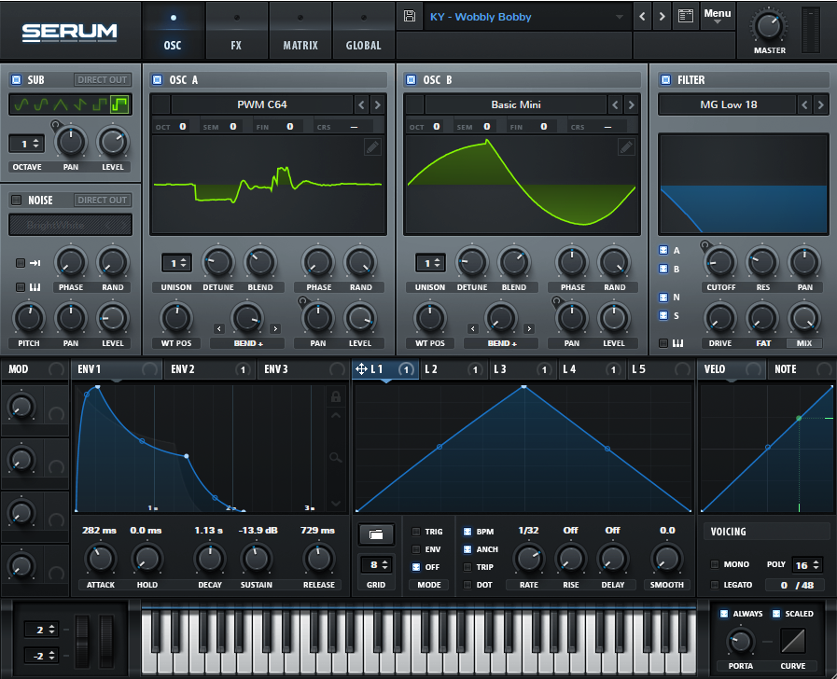Select the ENV 2 envelope
The image size is (837, 679).
(x=182, y=369)
